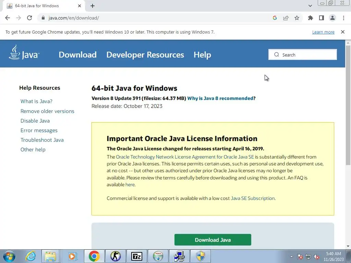Open the computer network taskbar icon
This screenshot has height=263, width=351.
(179, 256)
